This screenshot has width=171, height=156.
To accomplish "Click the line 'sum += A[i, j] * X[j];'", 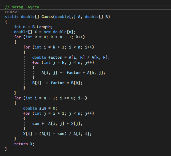I will click(57, 124).
